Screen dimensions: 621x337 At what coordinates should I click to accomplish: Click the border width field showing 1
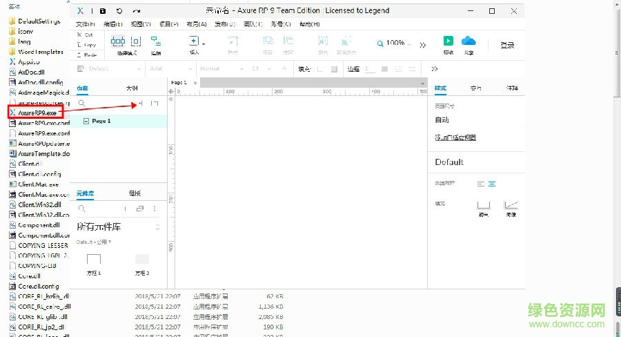click(370, 69)
